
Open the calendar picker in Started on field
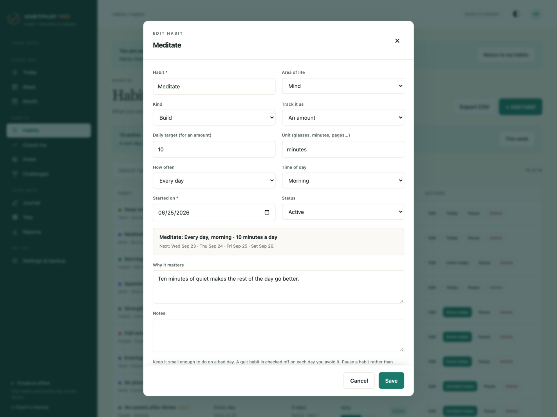click(x=267, y=212)
